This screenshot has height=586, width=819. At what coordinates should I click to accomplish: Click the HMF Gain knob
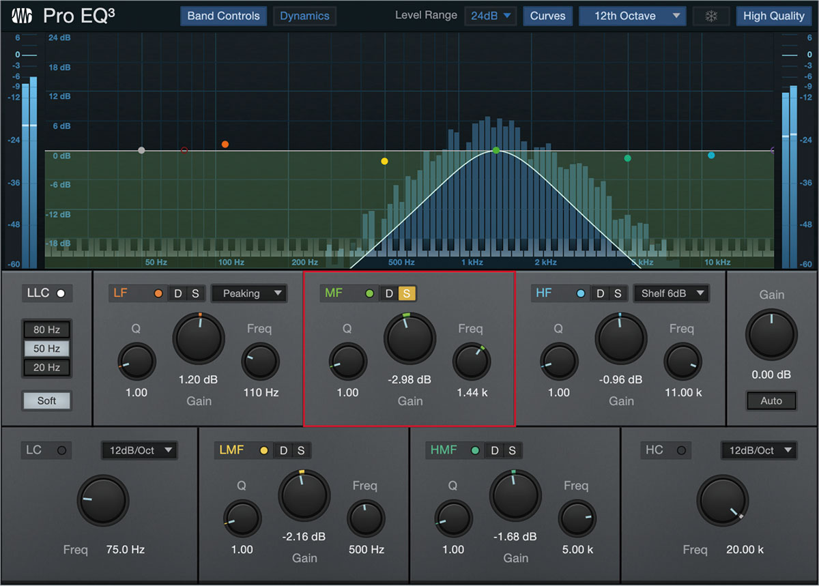tap(515, 495)
